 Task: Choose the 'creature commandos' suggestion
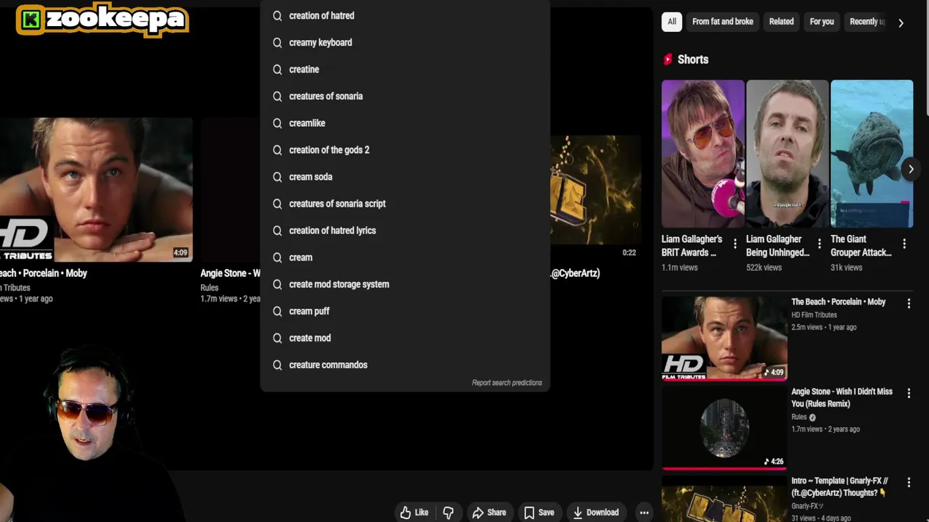coord(405,364)
